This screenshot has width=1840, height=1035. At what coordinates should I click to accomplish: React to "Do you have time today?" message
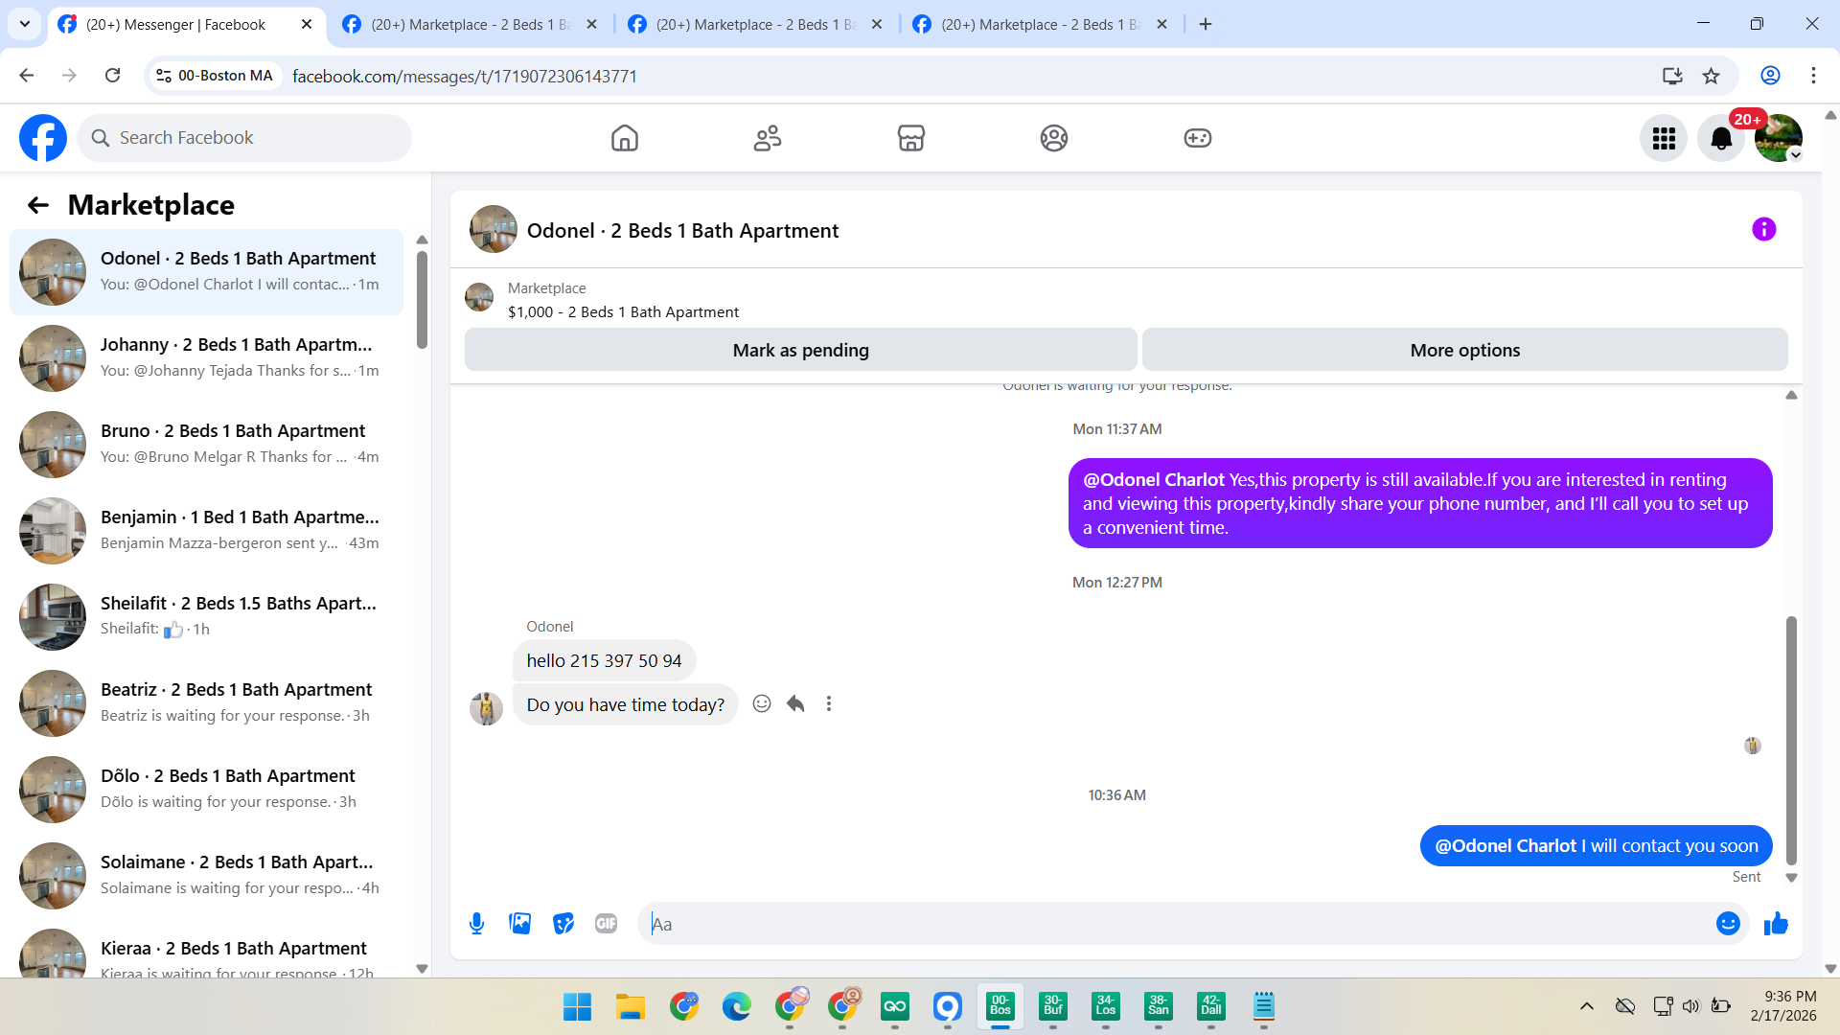pyautogui.click(x=762, y=704)
